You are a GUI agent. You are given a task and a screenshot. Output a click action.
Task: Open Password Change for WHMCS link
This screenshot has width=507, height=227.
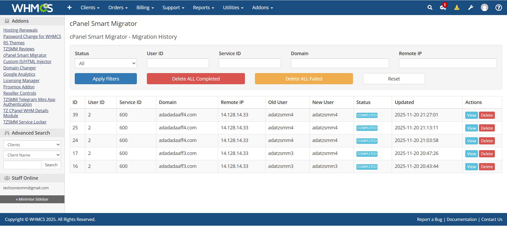tap(32, 36)
